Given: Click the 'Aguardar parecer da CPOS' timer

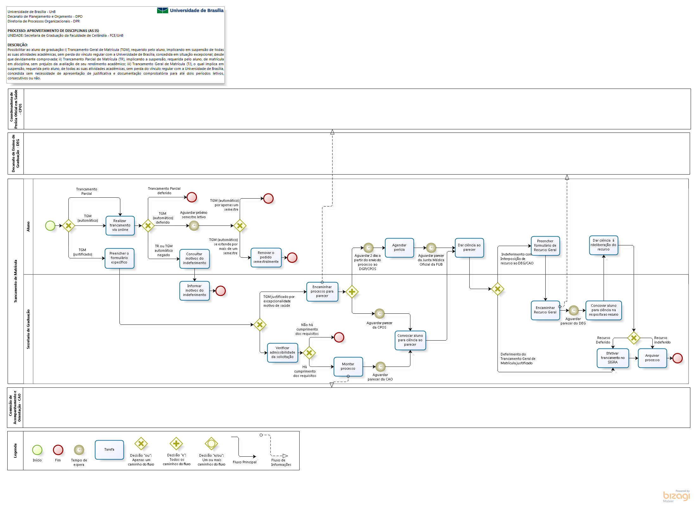Looking at the screenshot, I should pyautogui.click(x=379, y=313).
